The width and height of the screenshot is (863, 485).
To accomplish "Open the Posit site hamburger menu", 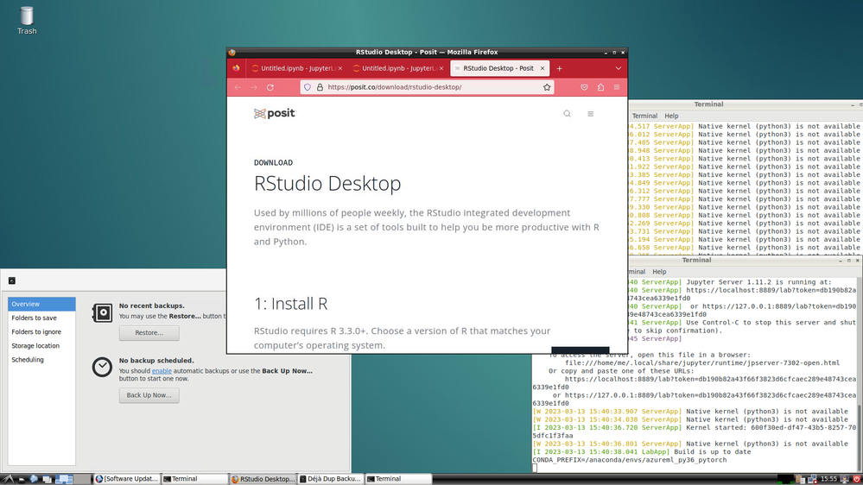I will [x=591, y=114].
